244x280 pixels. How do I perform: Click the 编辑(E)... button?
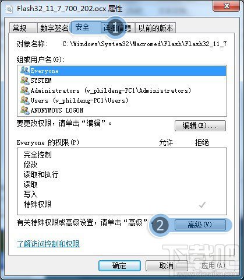(200, 125)
